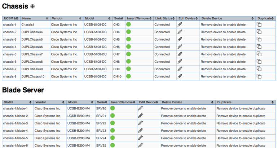The width and height of the screenshot is (277, 148).
Task: Click the plus icon beside Chassis heading
Action: (33, 6)
